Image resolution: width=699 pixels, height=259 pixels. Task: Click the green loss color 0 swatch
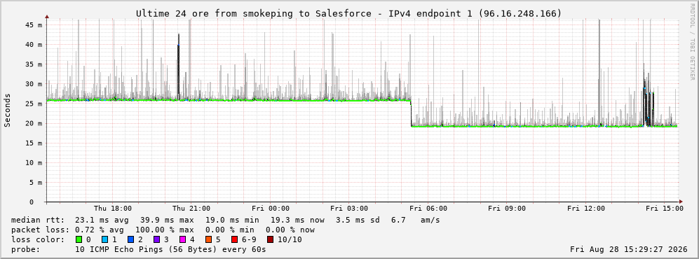[79, 239]
